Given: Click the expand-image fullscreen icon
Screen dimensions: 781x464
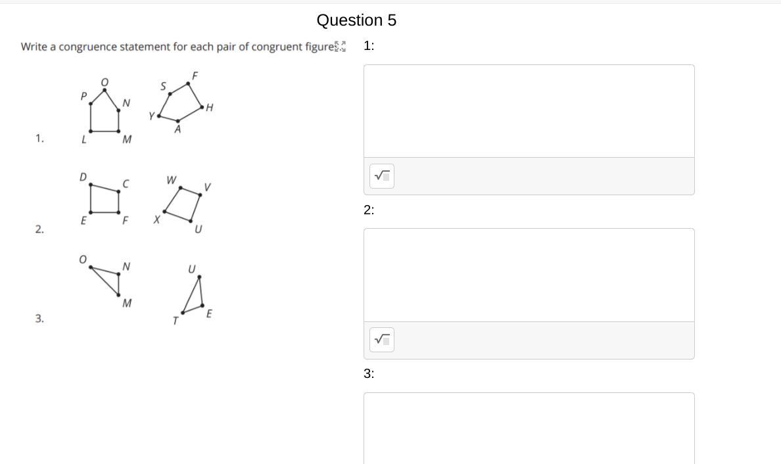Looking at the screenshot, I should 340,46.
